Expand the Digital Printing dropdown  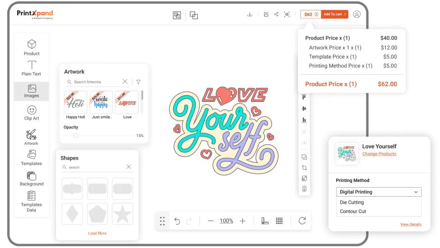(379, 192)
